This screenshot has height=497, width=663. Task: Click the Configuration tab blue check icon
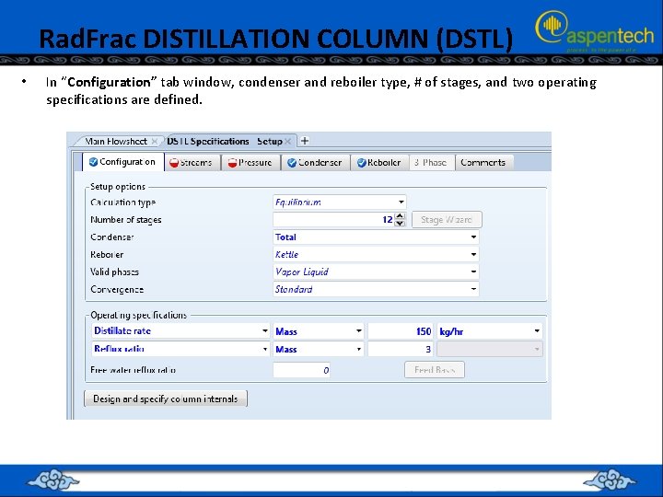pos(93,162)
